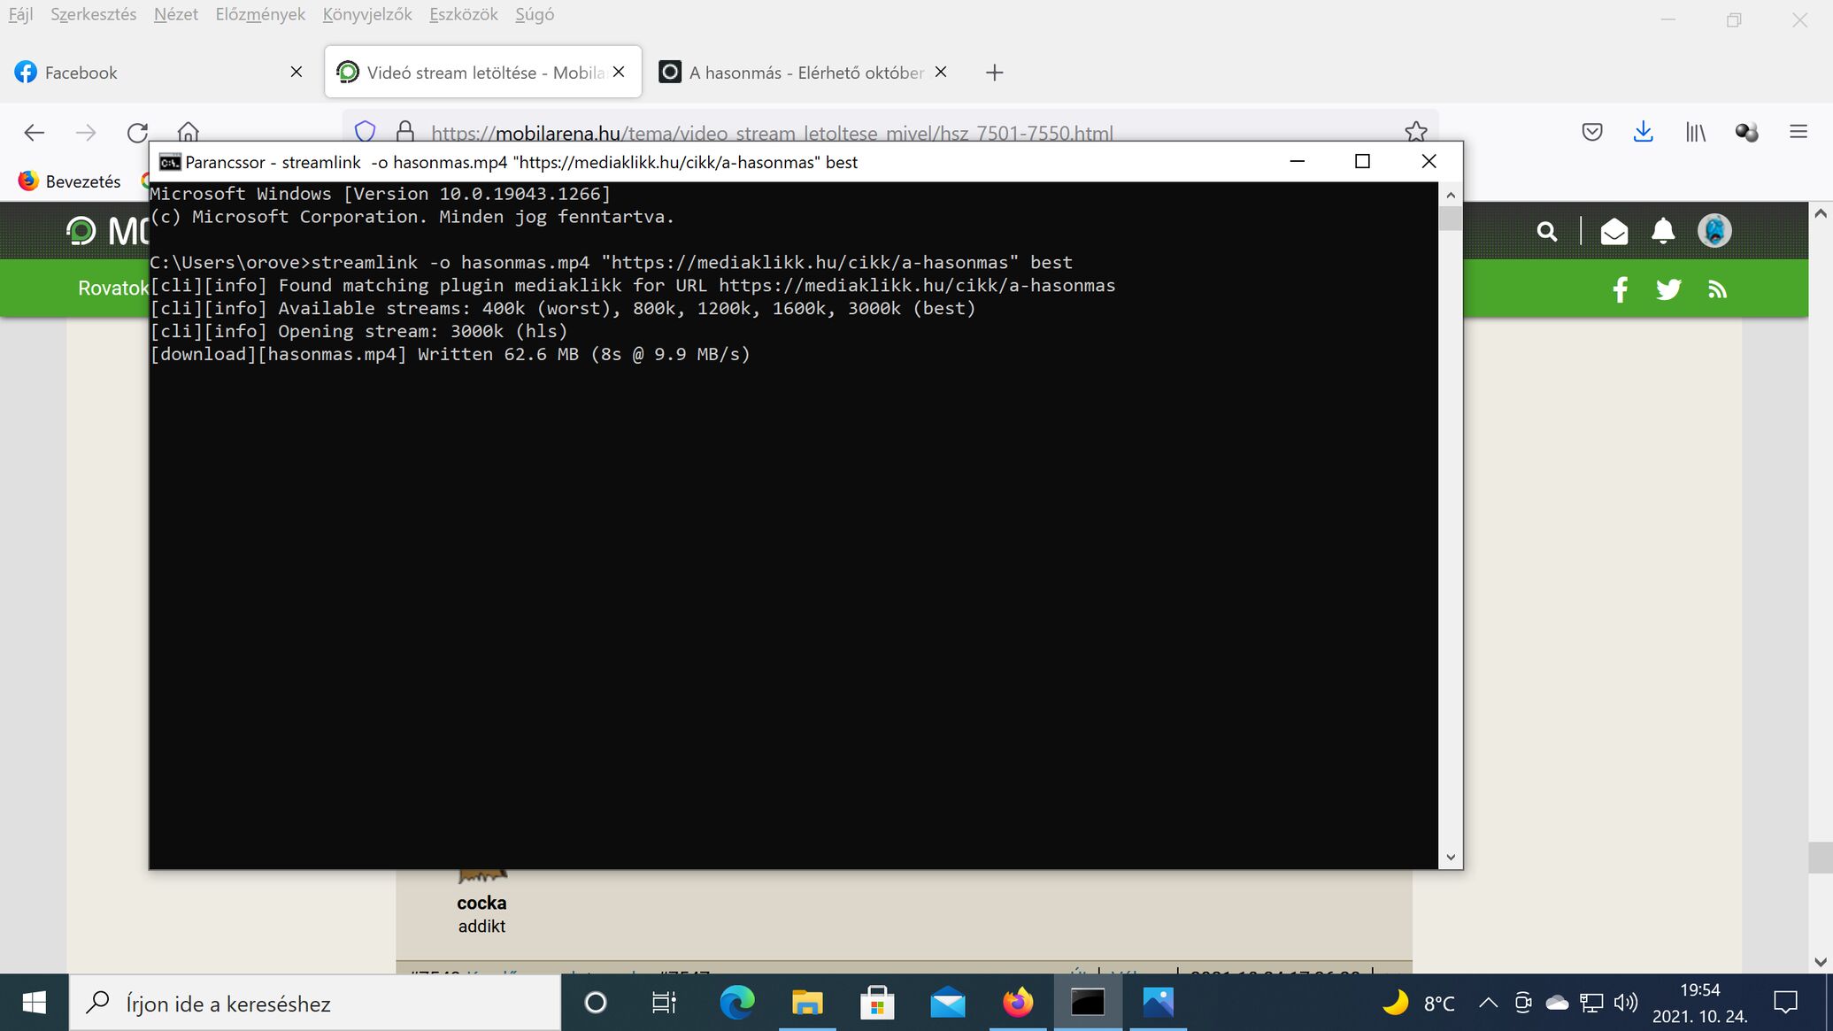1833x1031 pixels.
Task: Visit Mobilarena Facebook page icon
Action: [x=1620, y=289]
